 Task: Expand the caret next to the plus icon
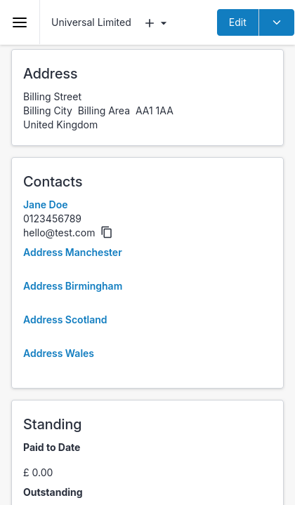(164, 23)
